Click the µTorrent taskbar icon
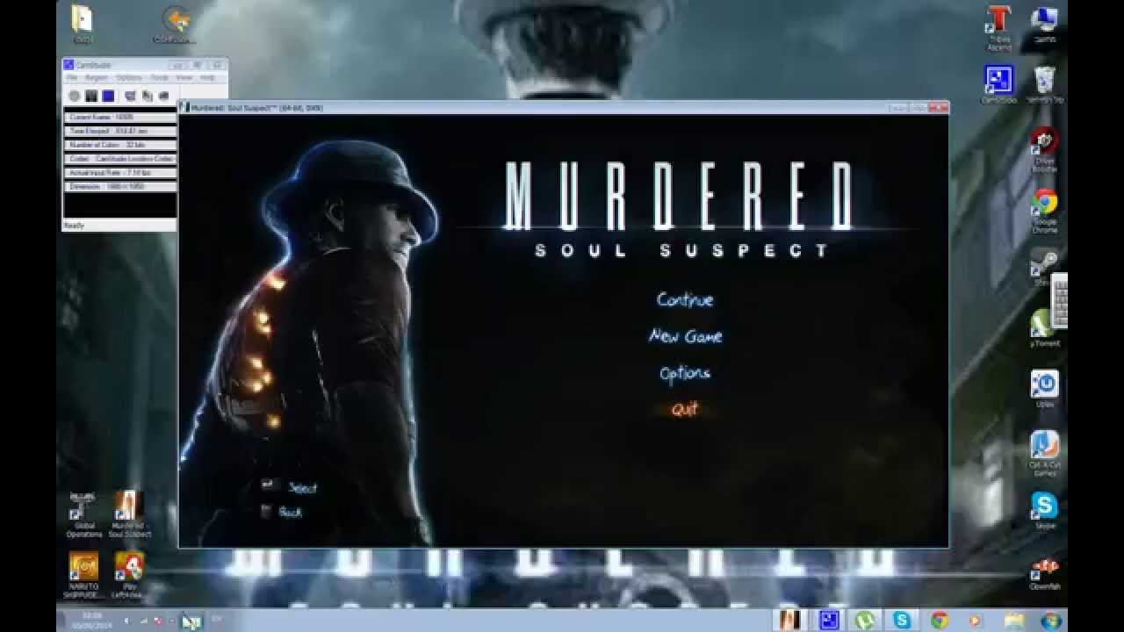1124x632 pixels. [x=865, y=621]
